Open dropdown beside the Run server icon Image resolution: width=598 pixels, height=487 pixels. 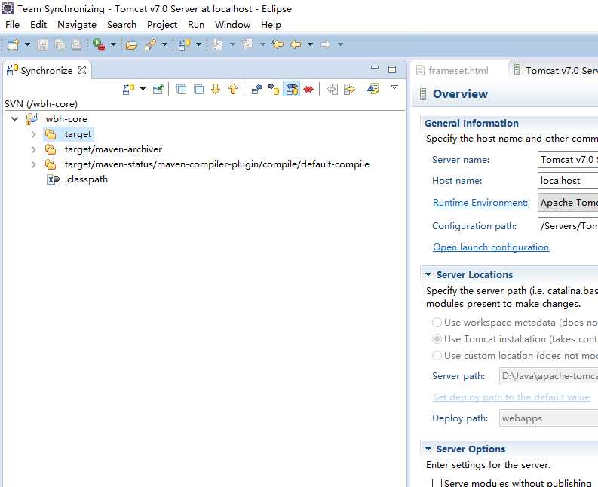[x=113, y=44]
